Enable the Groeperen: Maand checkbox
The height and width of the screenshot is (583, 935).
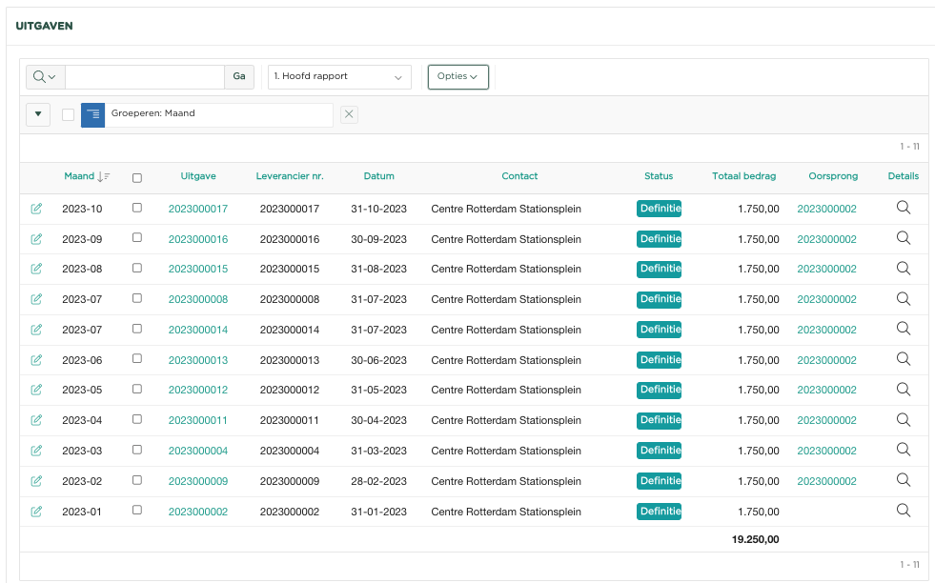pyautogui.click(x=68, y=114)
